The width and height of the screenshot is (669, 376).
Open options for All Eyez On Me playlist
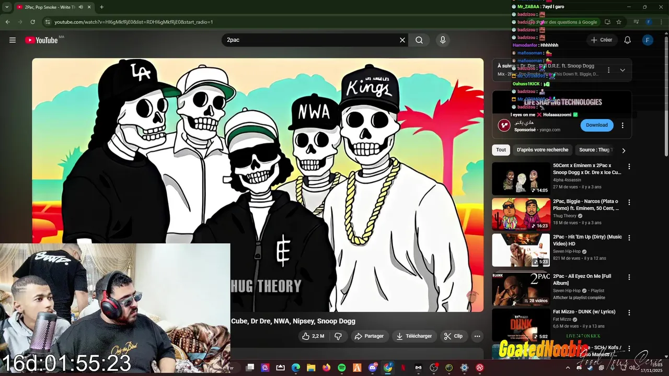tap(629, 277)
